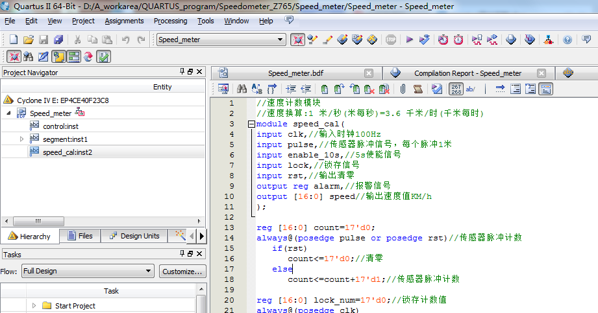Create a new file with the New icon
Viewport: 598px width, 313px height.
pos(14,40)
